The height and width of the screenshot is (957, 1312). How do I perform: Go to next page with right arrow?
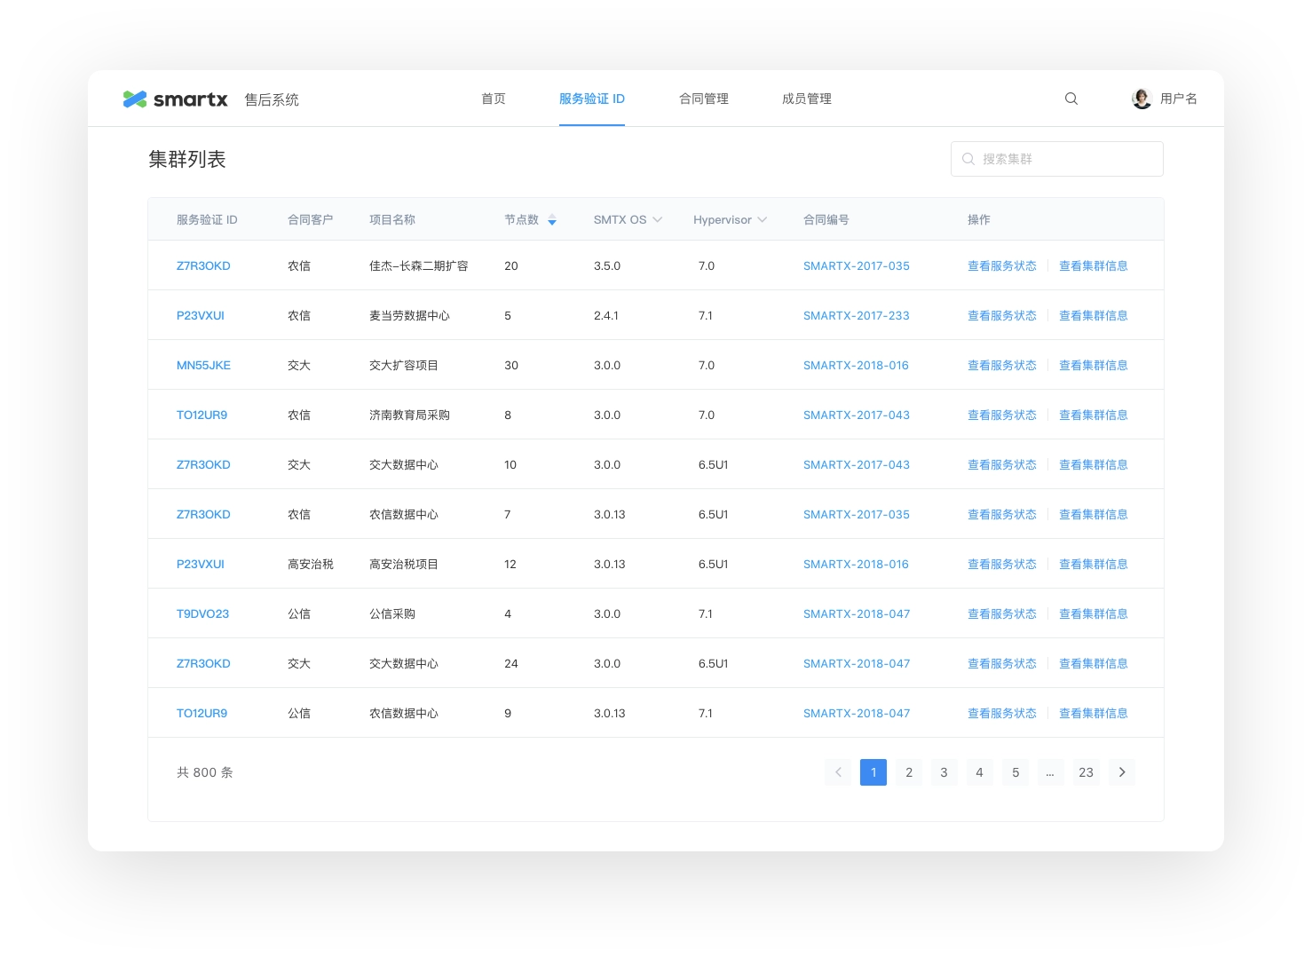click(x=1122, y=772)
